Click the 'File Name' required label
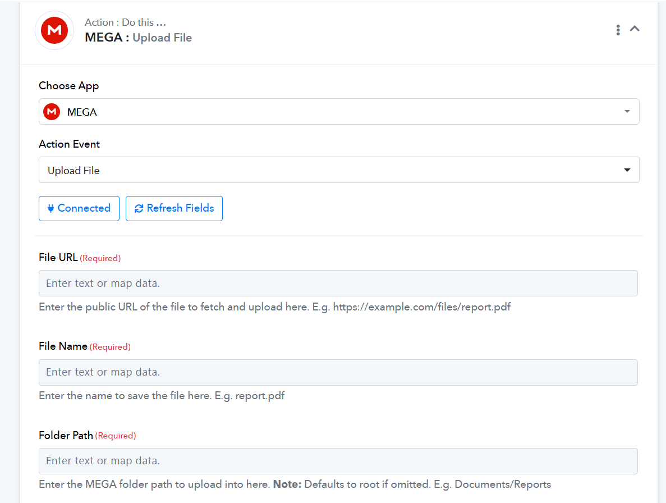666x503 pixels. point(85,347)
